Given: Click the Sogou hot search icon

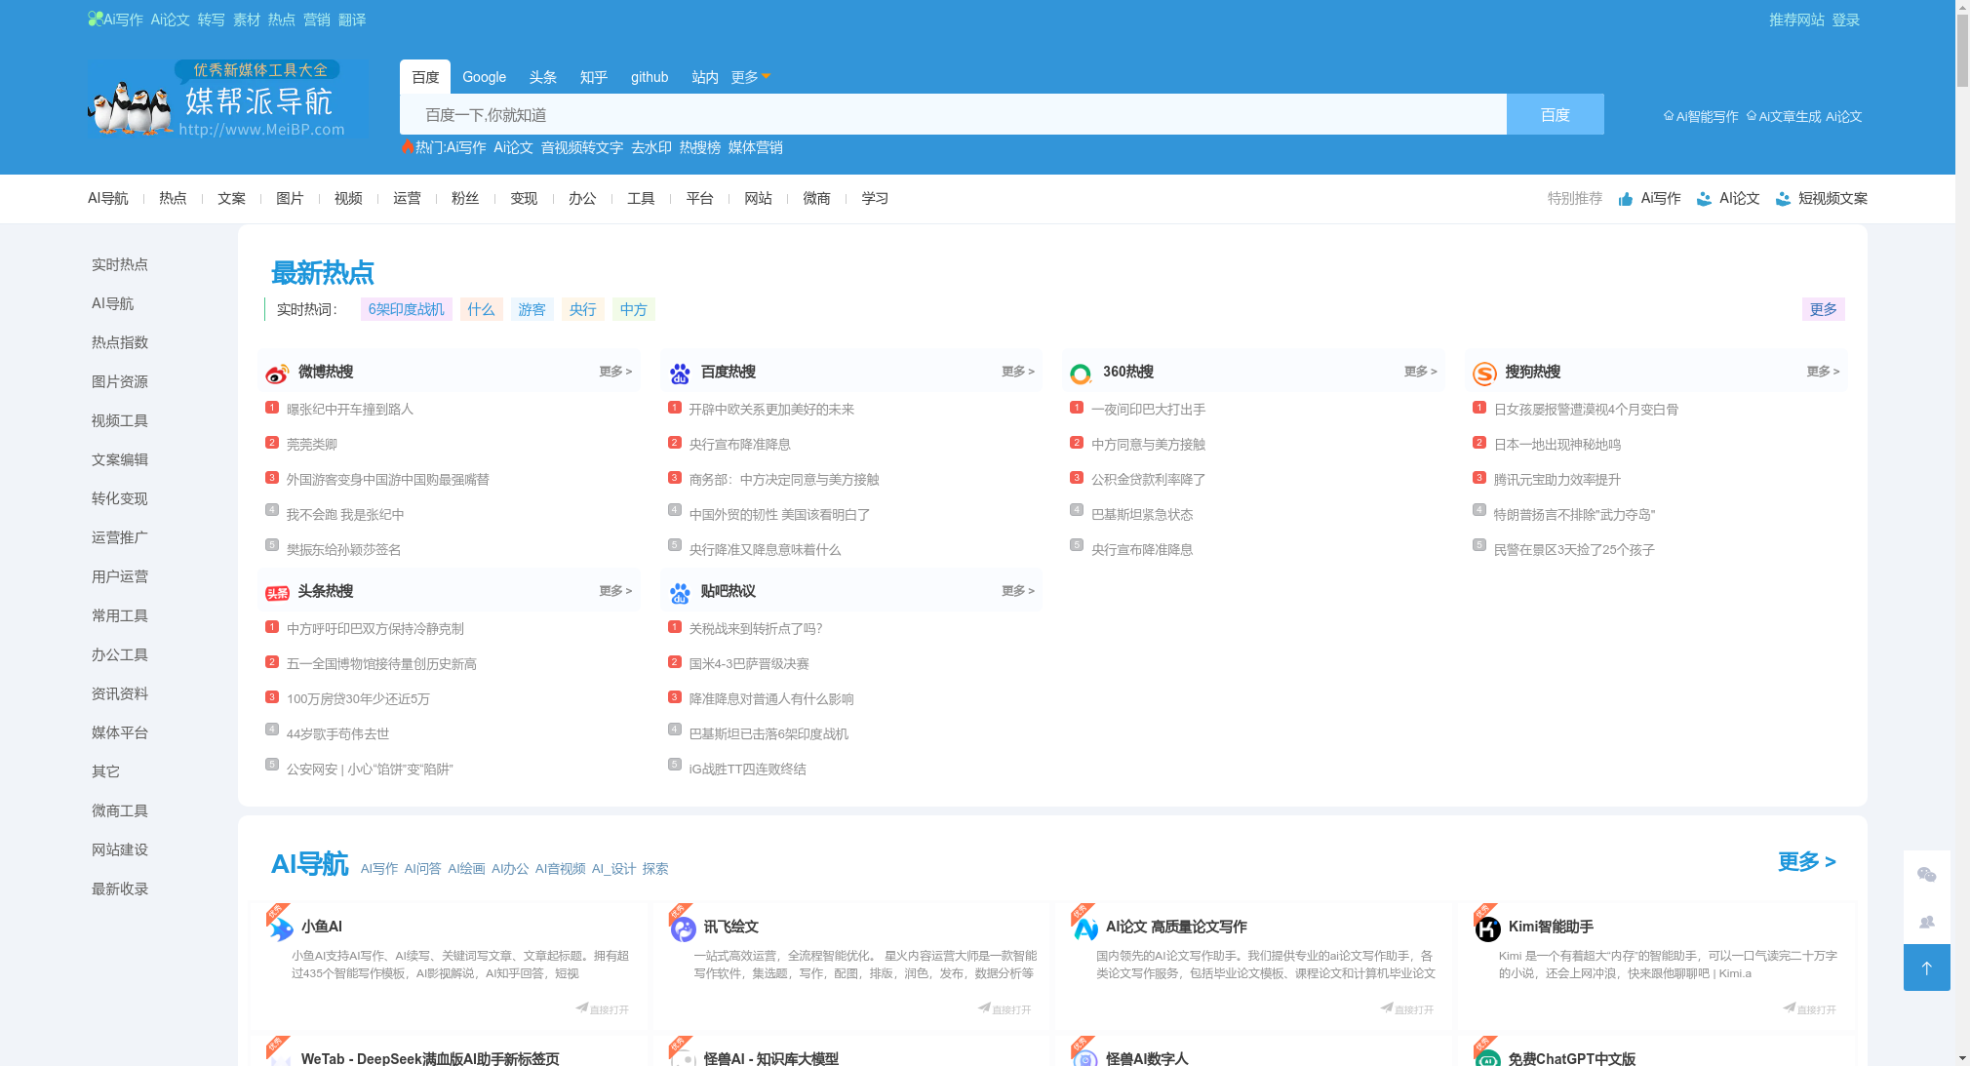Looking at the screenshot, I should point(1484,374).
